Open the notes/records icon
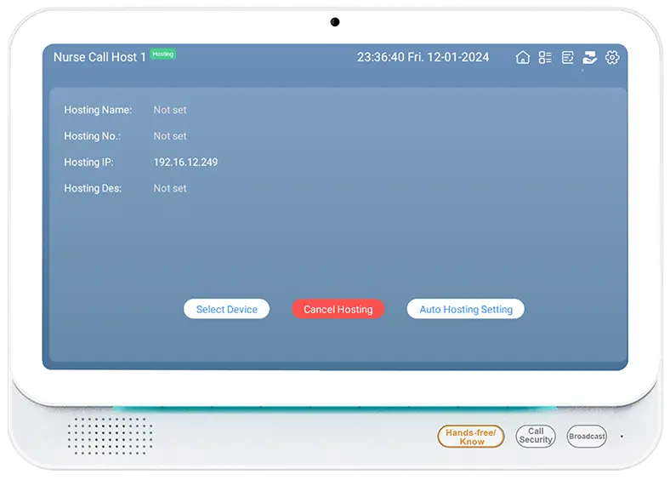Viewport: 670px width, 480px height. point(567,58)
